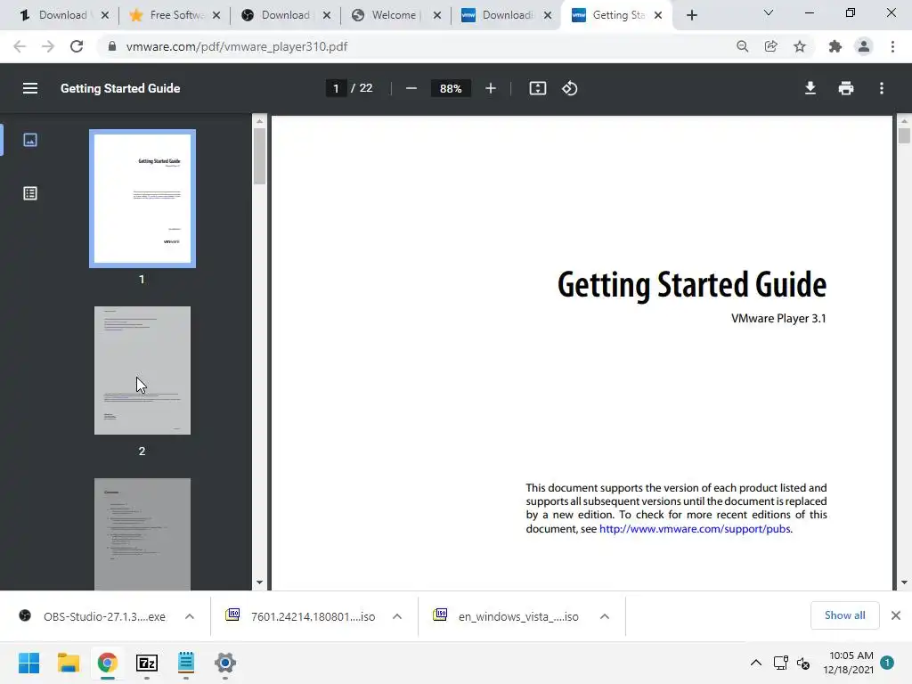
Task: Select page 2 thumbnail
Action: pos(142,370)
